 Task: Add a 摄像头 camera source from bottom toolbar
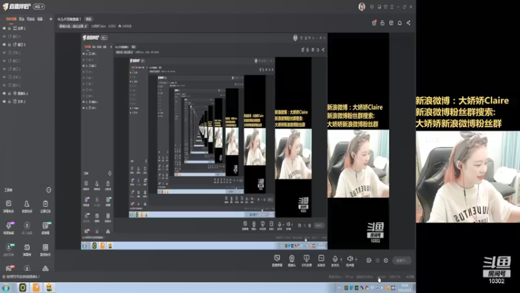291,260
